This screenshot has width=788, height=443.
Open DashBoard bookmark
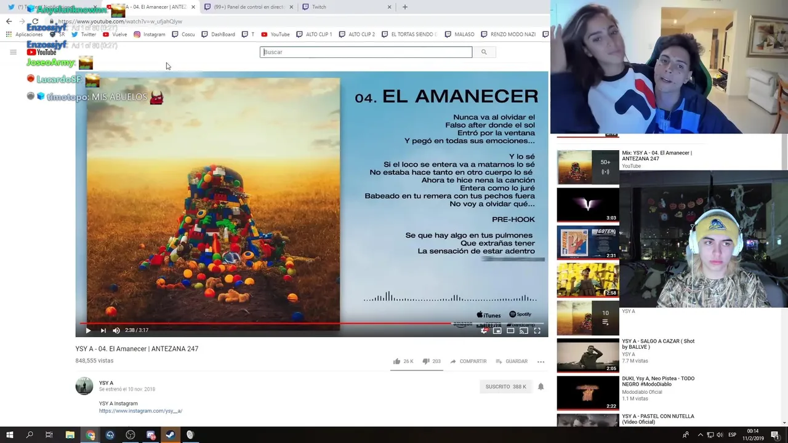[x=218, y=34]
